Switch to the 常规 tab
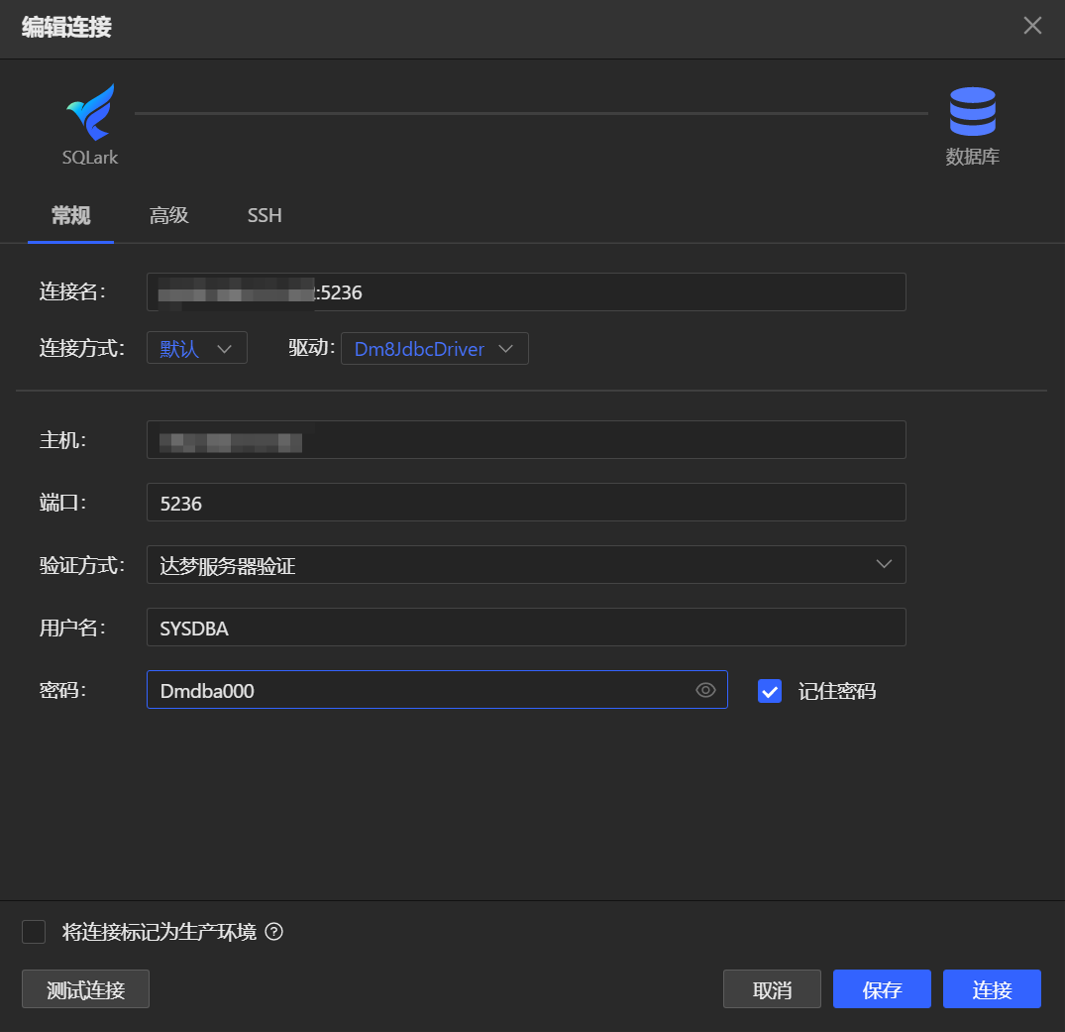The image size is (1065, 1032). (70, 215)
